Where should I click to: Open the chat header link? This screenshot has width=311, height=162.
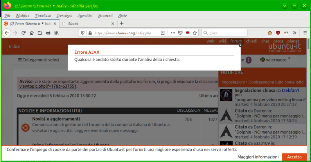tap(265, 41)
